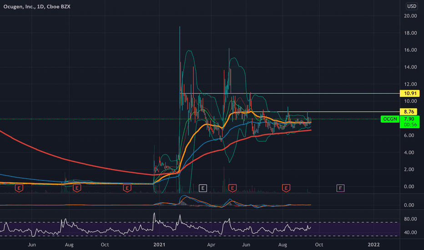Click the USD currency button
424x250 pixels.
[412, 6]
